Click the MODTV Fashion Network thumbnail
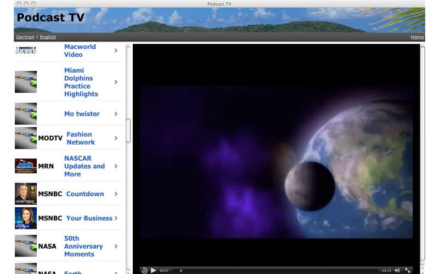439x274 pixels. (x=26, y=138)
